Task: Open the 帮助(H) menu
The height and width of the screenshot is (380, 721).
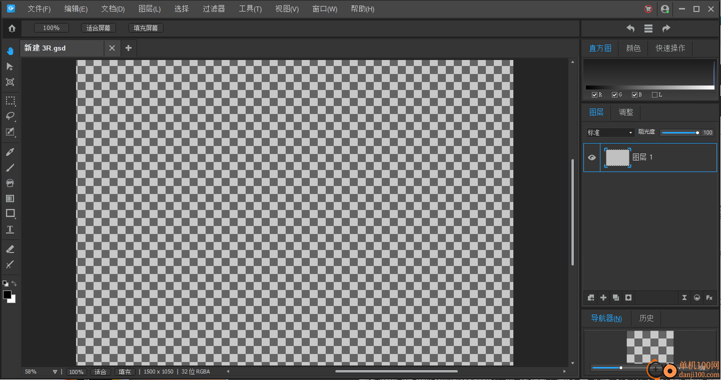Action: point(363,9)
